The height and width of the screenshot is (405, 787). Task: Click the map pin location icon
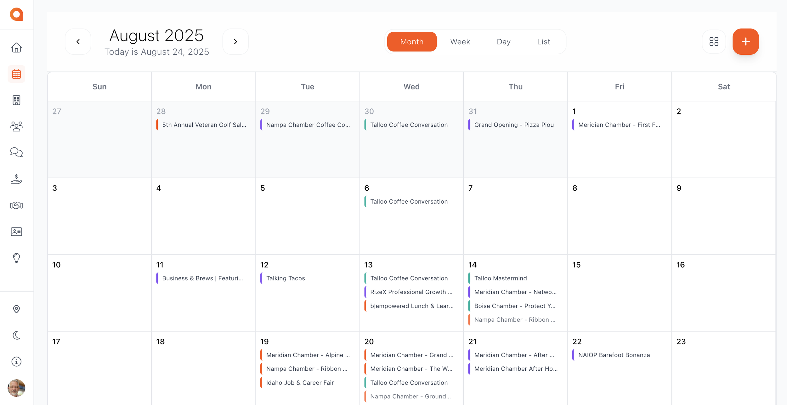click(16, 309)
